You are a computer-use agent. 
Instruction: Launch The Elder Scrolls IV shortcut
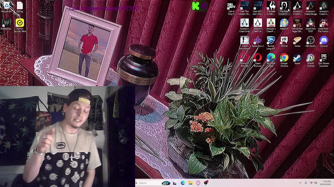(x=284, y=9)
